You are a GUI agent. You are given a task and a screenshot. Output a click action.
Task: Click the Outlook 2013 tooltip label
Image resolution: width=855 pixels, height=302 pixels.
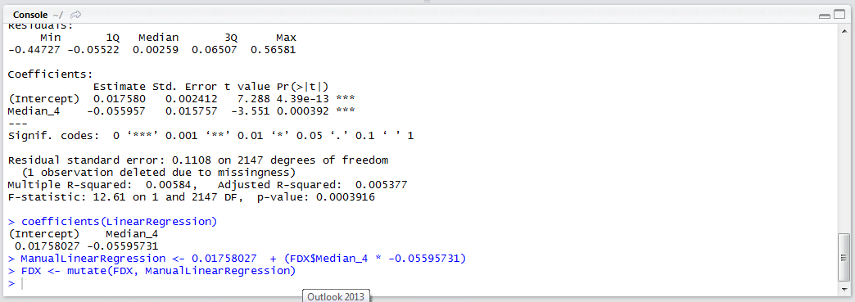tap(336, 296)
